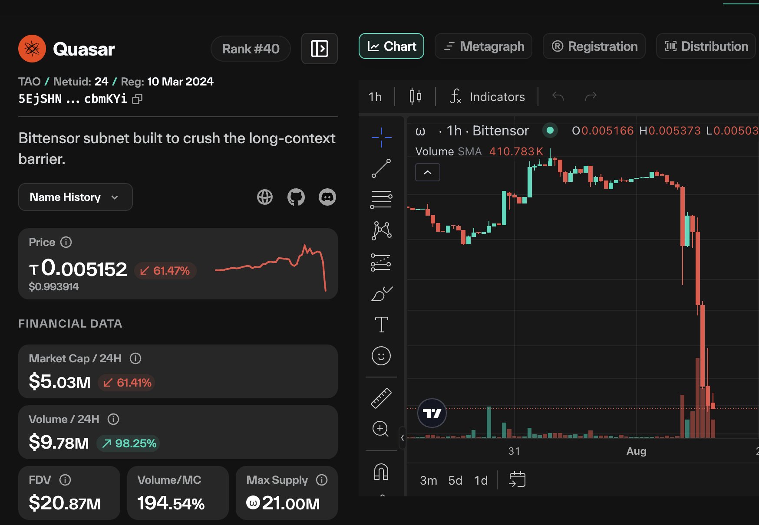The width and height of the screenshot is (759, 525).
Task: Select the forecasting and projection tool
Action: click(x=381, y=262)
